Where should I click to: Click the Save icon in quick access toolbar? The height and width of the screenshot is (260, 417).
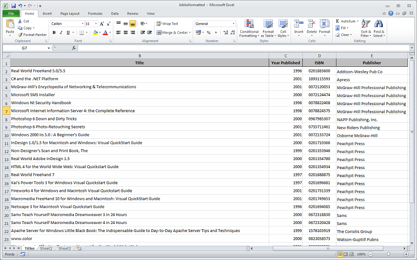click(x=13, y=5)
